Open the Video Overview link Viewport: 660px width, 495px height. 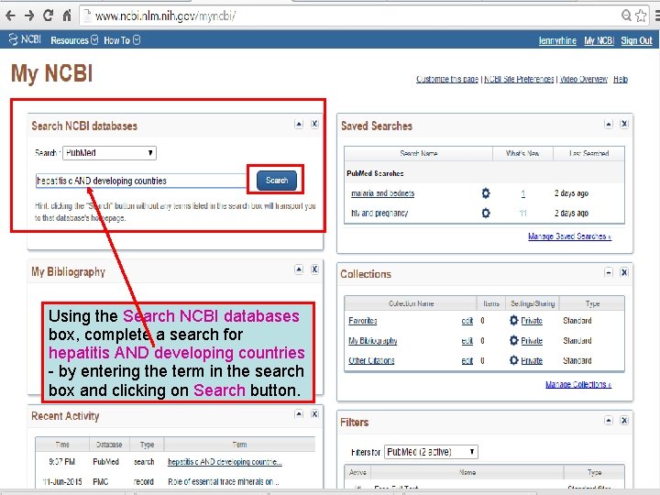pos(583,79)
